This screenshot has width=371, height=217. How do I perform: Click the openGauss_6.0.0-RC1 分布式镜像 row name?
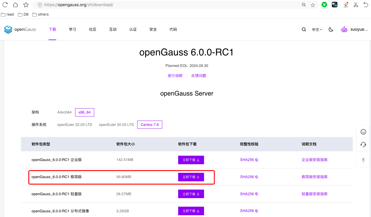(60, 211)
